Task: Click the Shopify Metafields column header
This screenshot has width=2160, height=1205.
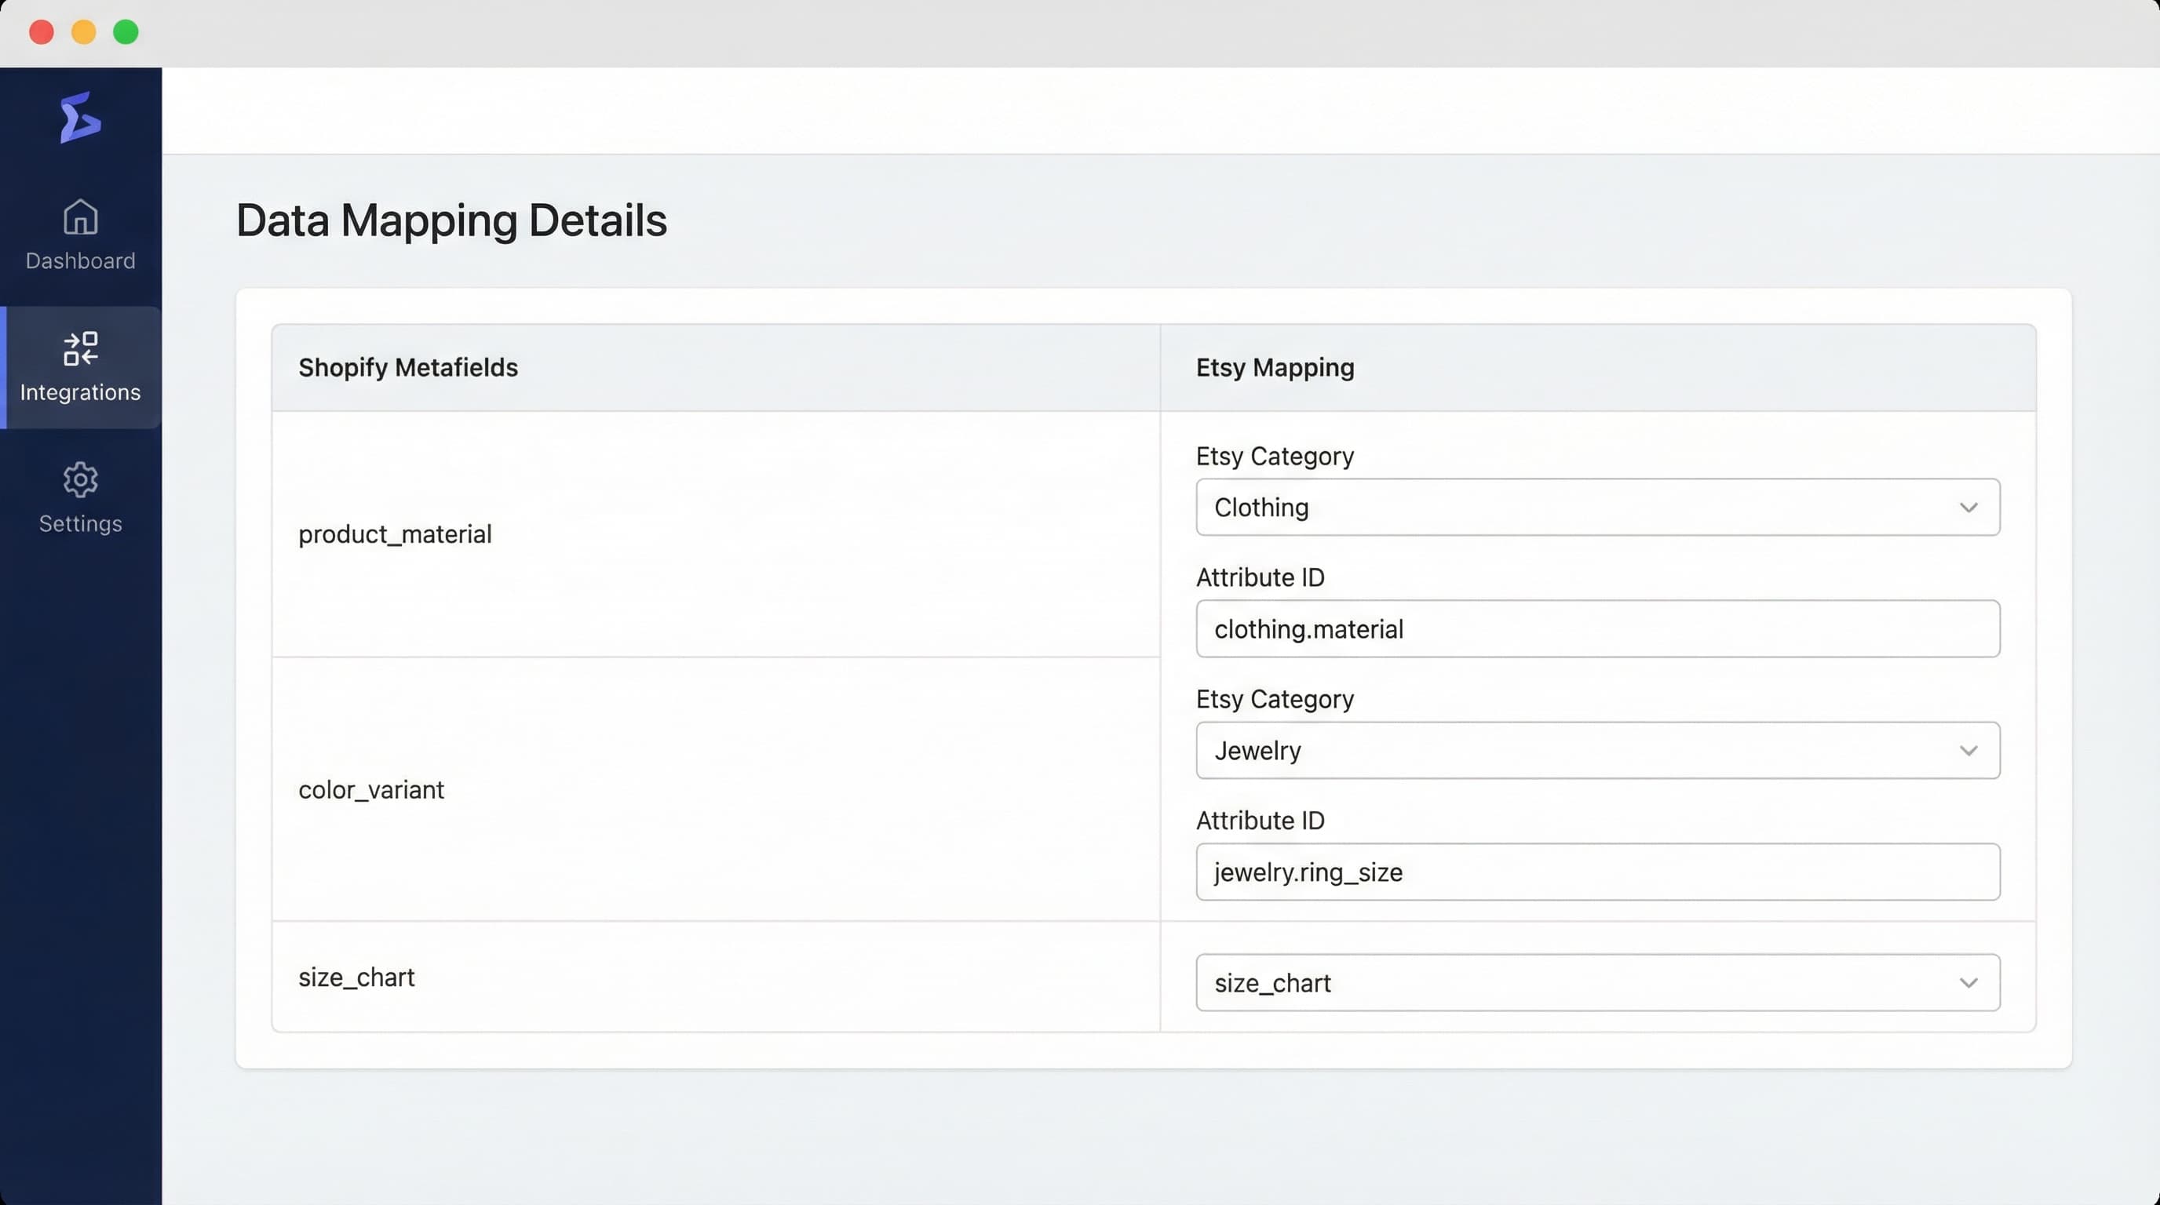Action: click(x=408, y=367)
